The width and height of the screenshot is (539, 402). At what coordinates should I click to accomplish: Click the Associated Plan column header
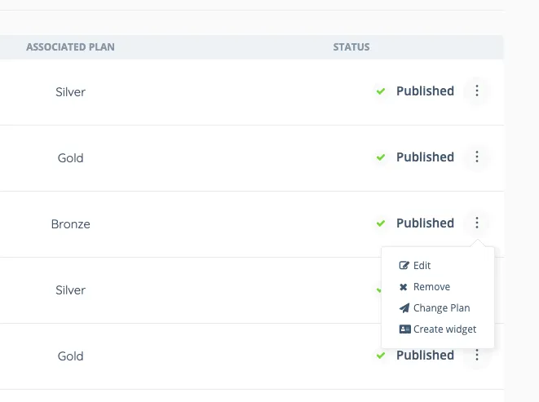coord(70,47)
